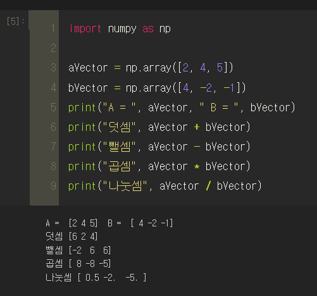Click the -2 value in bVector array

click(x=206, y=87)
